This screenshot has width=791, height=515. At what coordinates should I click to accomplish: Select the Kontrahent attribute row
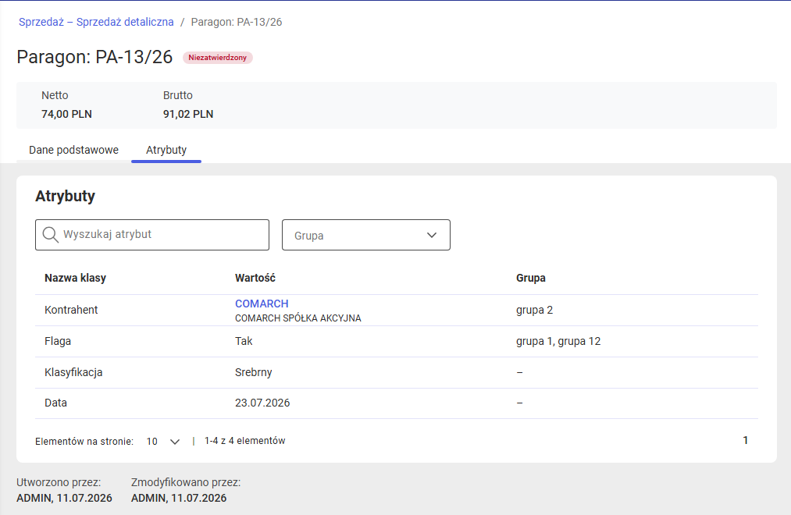pos(397,311)
